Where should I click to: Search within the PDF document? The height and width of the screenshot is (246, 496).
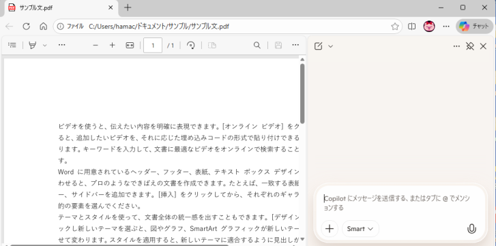[257, 45]
